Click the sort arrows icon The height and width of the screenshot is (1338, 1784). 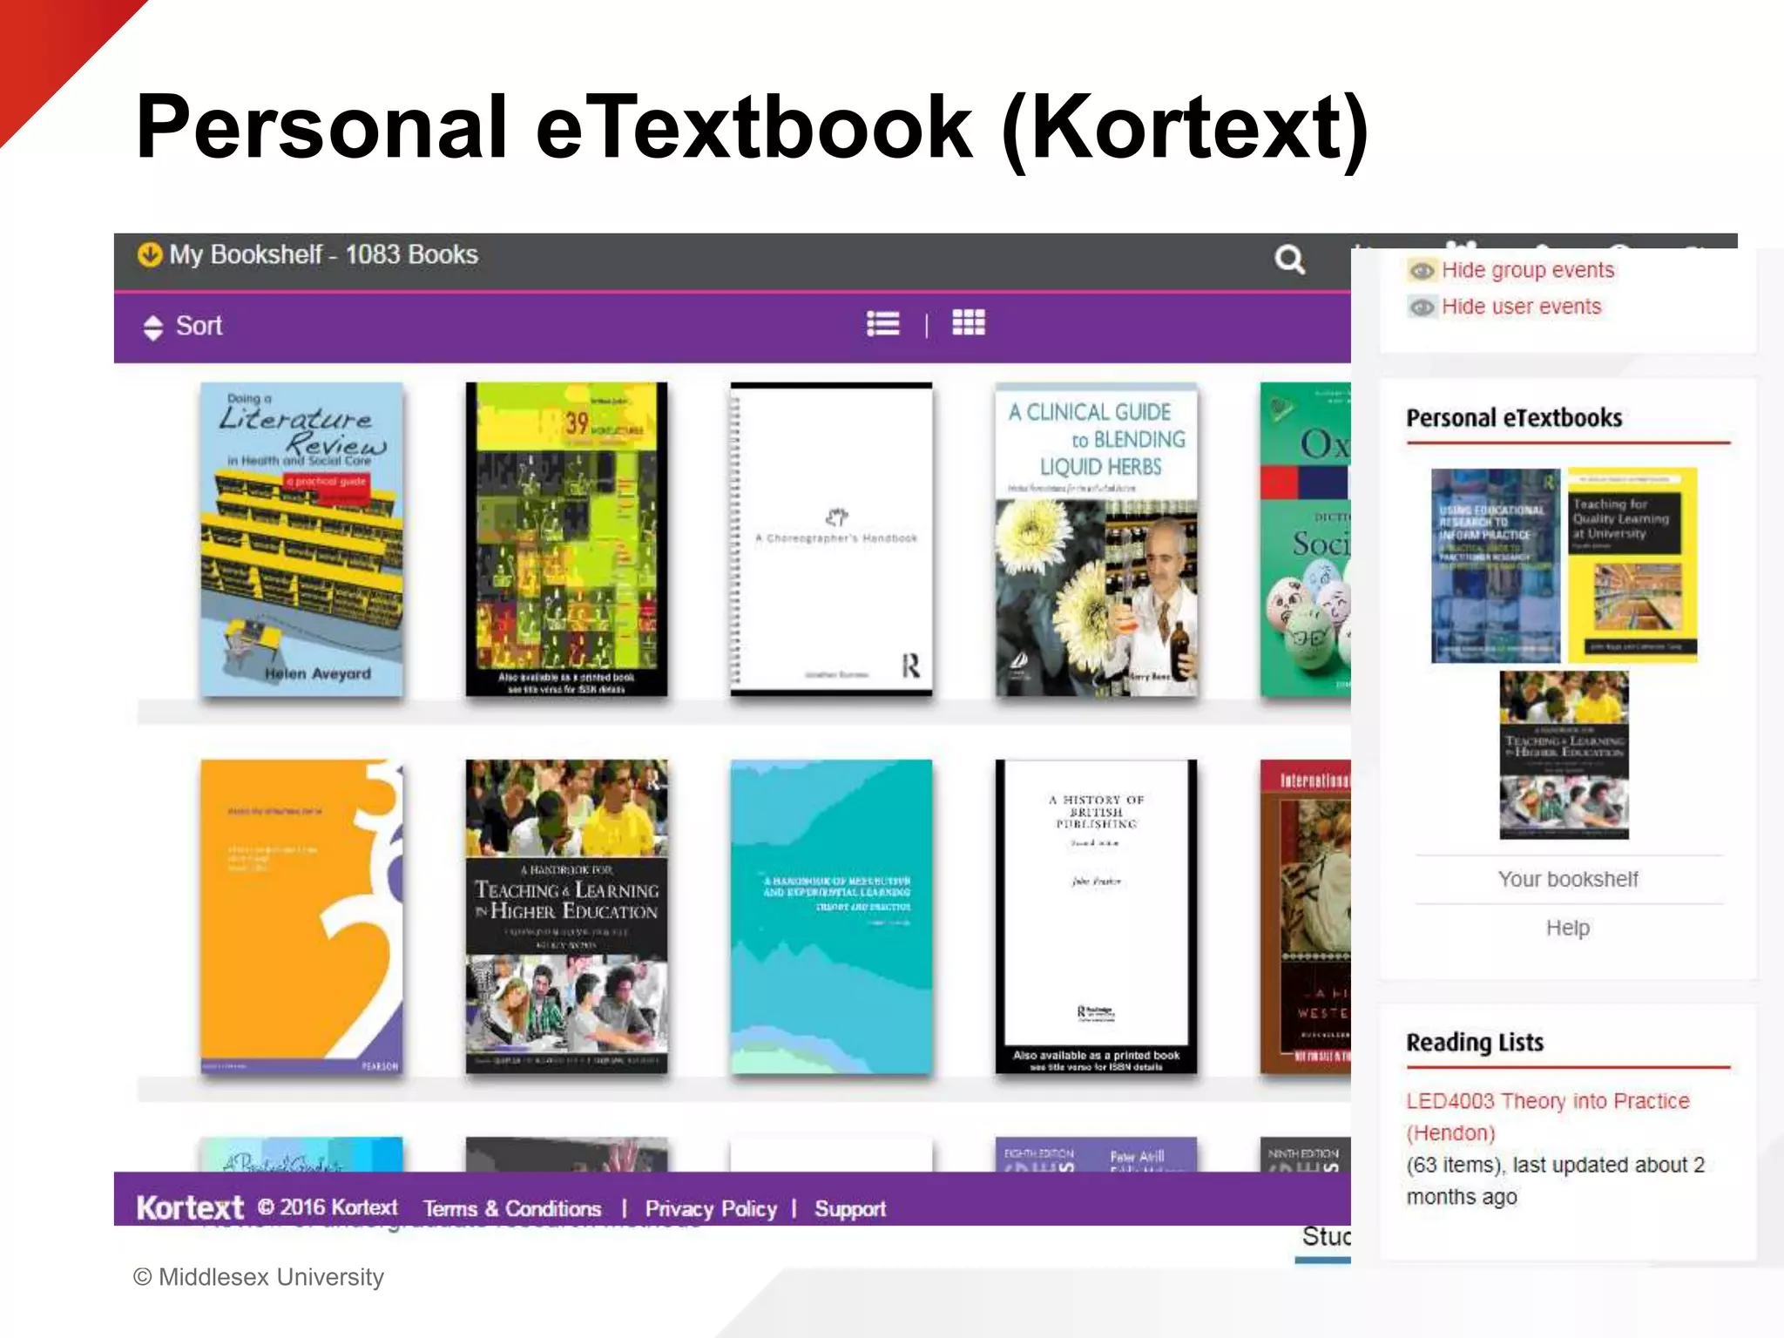pyautogui.click(x=153, y=328)
